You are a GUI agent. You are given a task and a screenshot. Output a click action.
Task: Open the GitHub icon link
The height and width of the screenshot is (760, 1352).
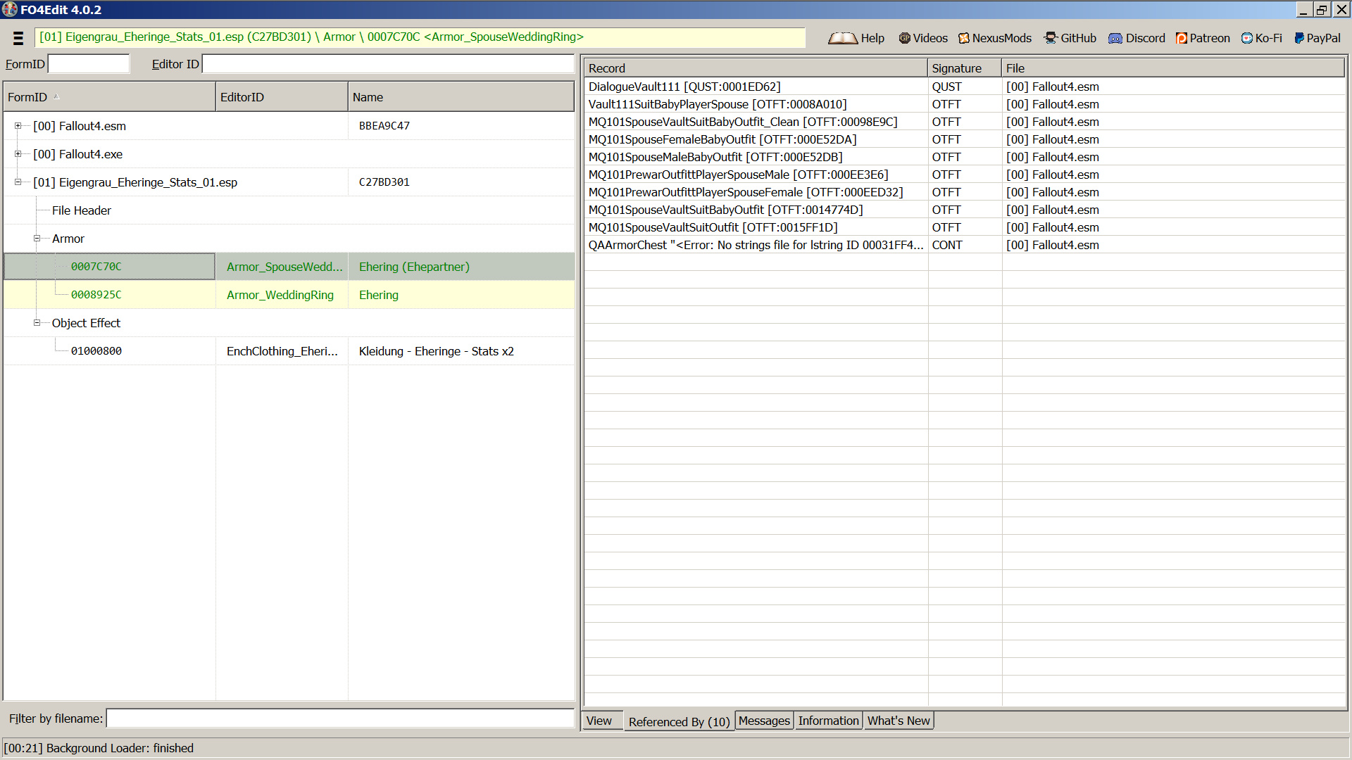(1051, 38)
